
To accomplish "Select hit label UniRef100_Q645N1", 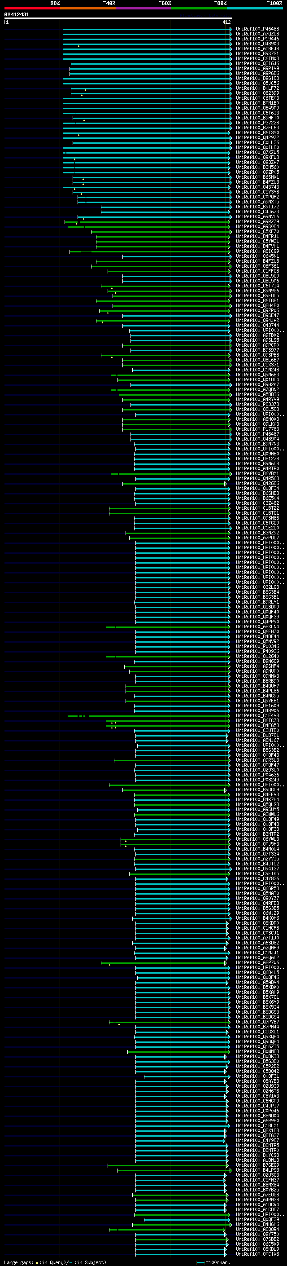I will [x=257, y=256].
